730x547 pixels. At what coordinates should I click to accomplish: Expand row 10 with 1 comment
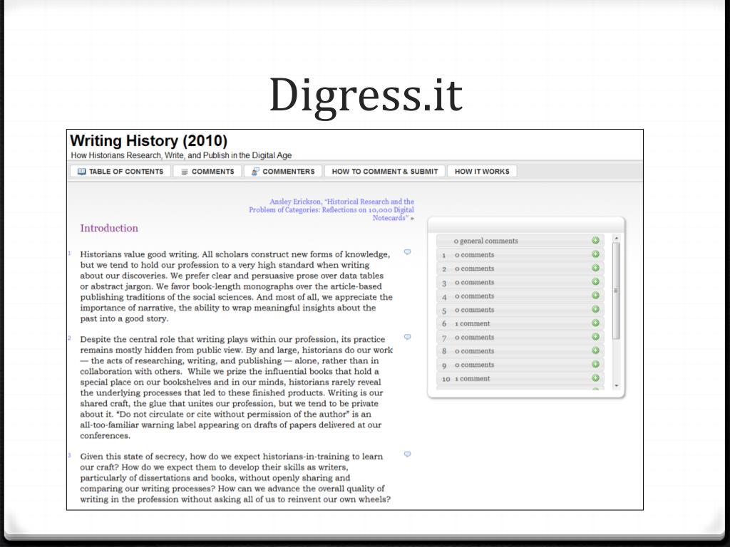pos(520,378)
